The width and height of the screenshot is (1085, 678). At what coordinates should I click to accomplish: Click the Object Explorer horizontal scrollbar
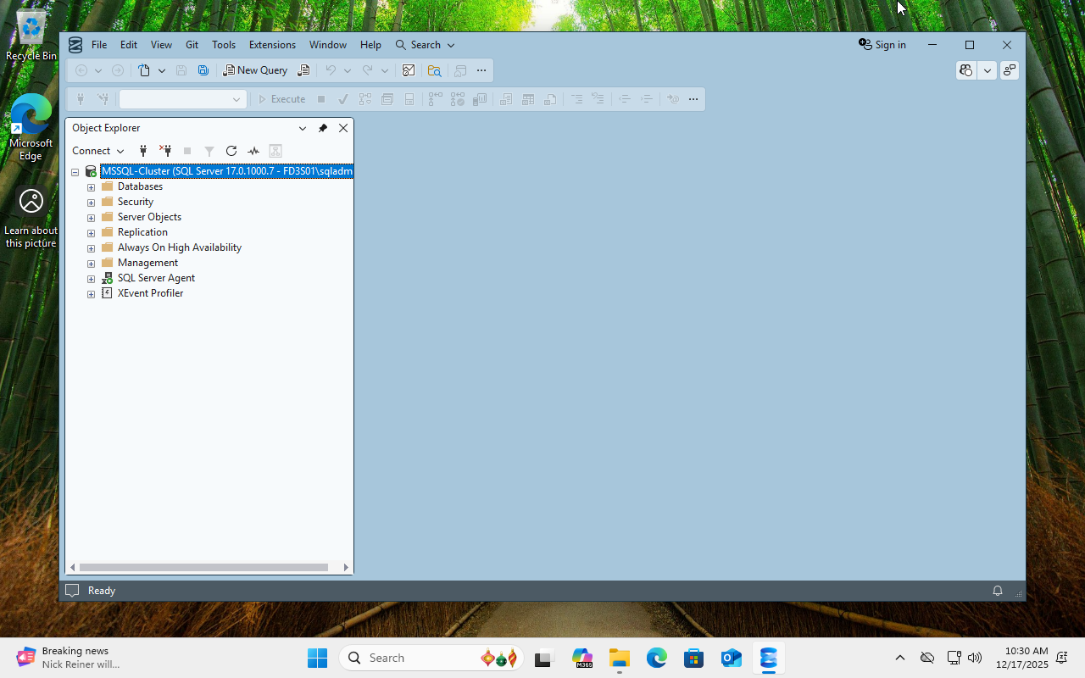point(203,567)
